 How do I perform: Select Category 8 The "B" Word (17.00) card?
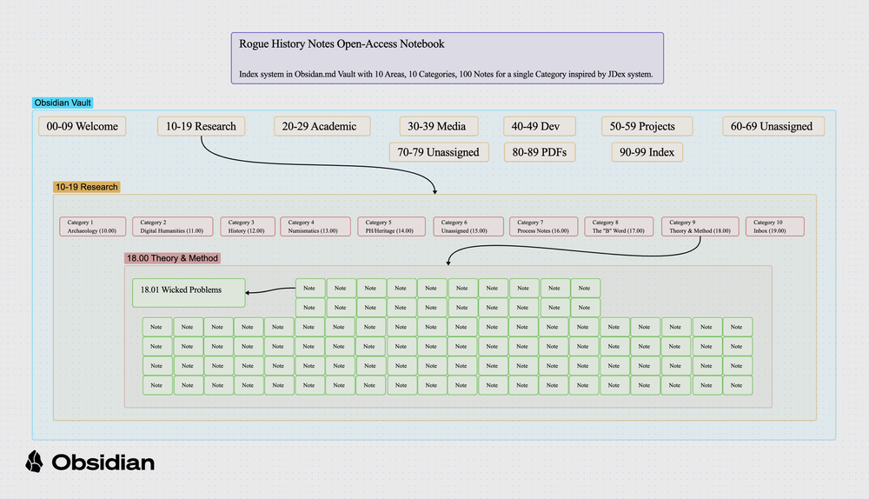tap(619, 226)
